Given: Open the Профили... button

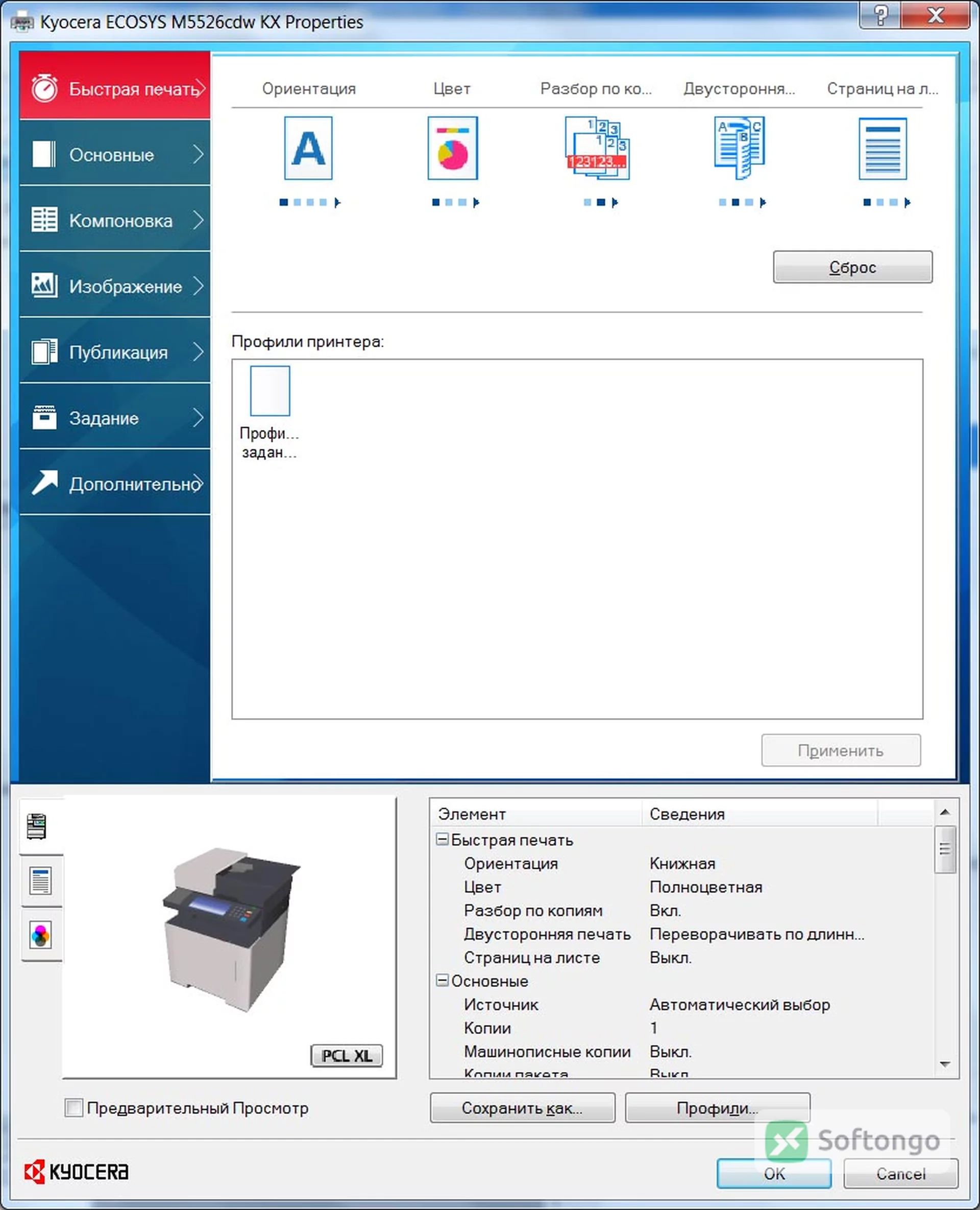Looking at the screenshot, I should coord(718,1108).
